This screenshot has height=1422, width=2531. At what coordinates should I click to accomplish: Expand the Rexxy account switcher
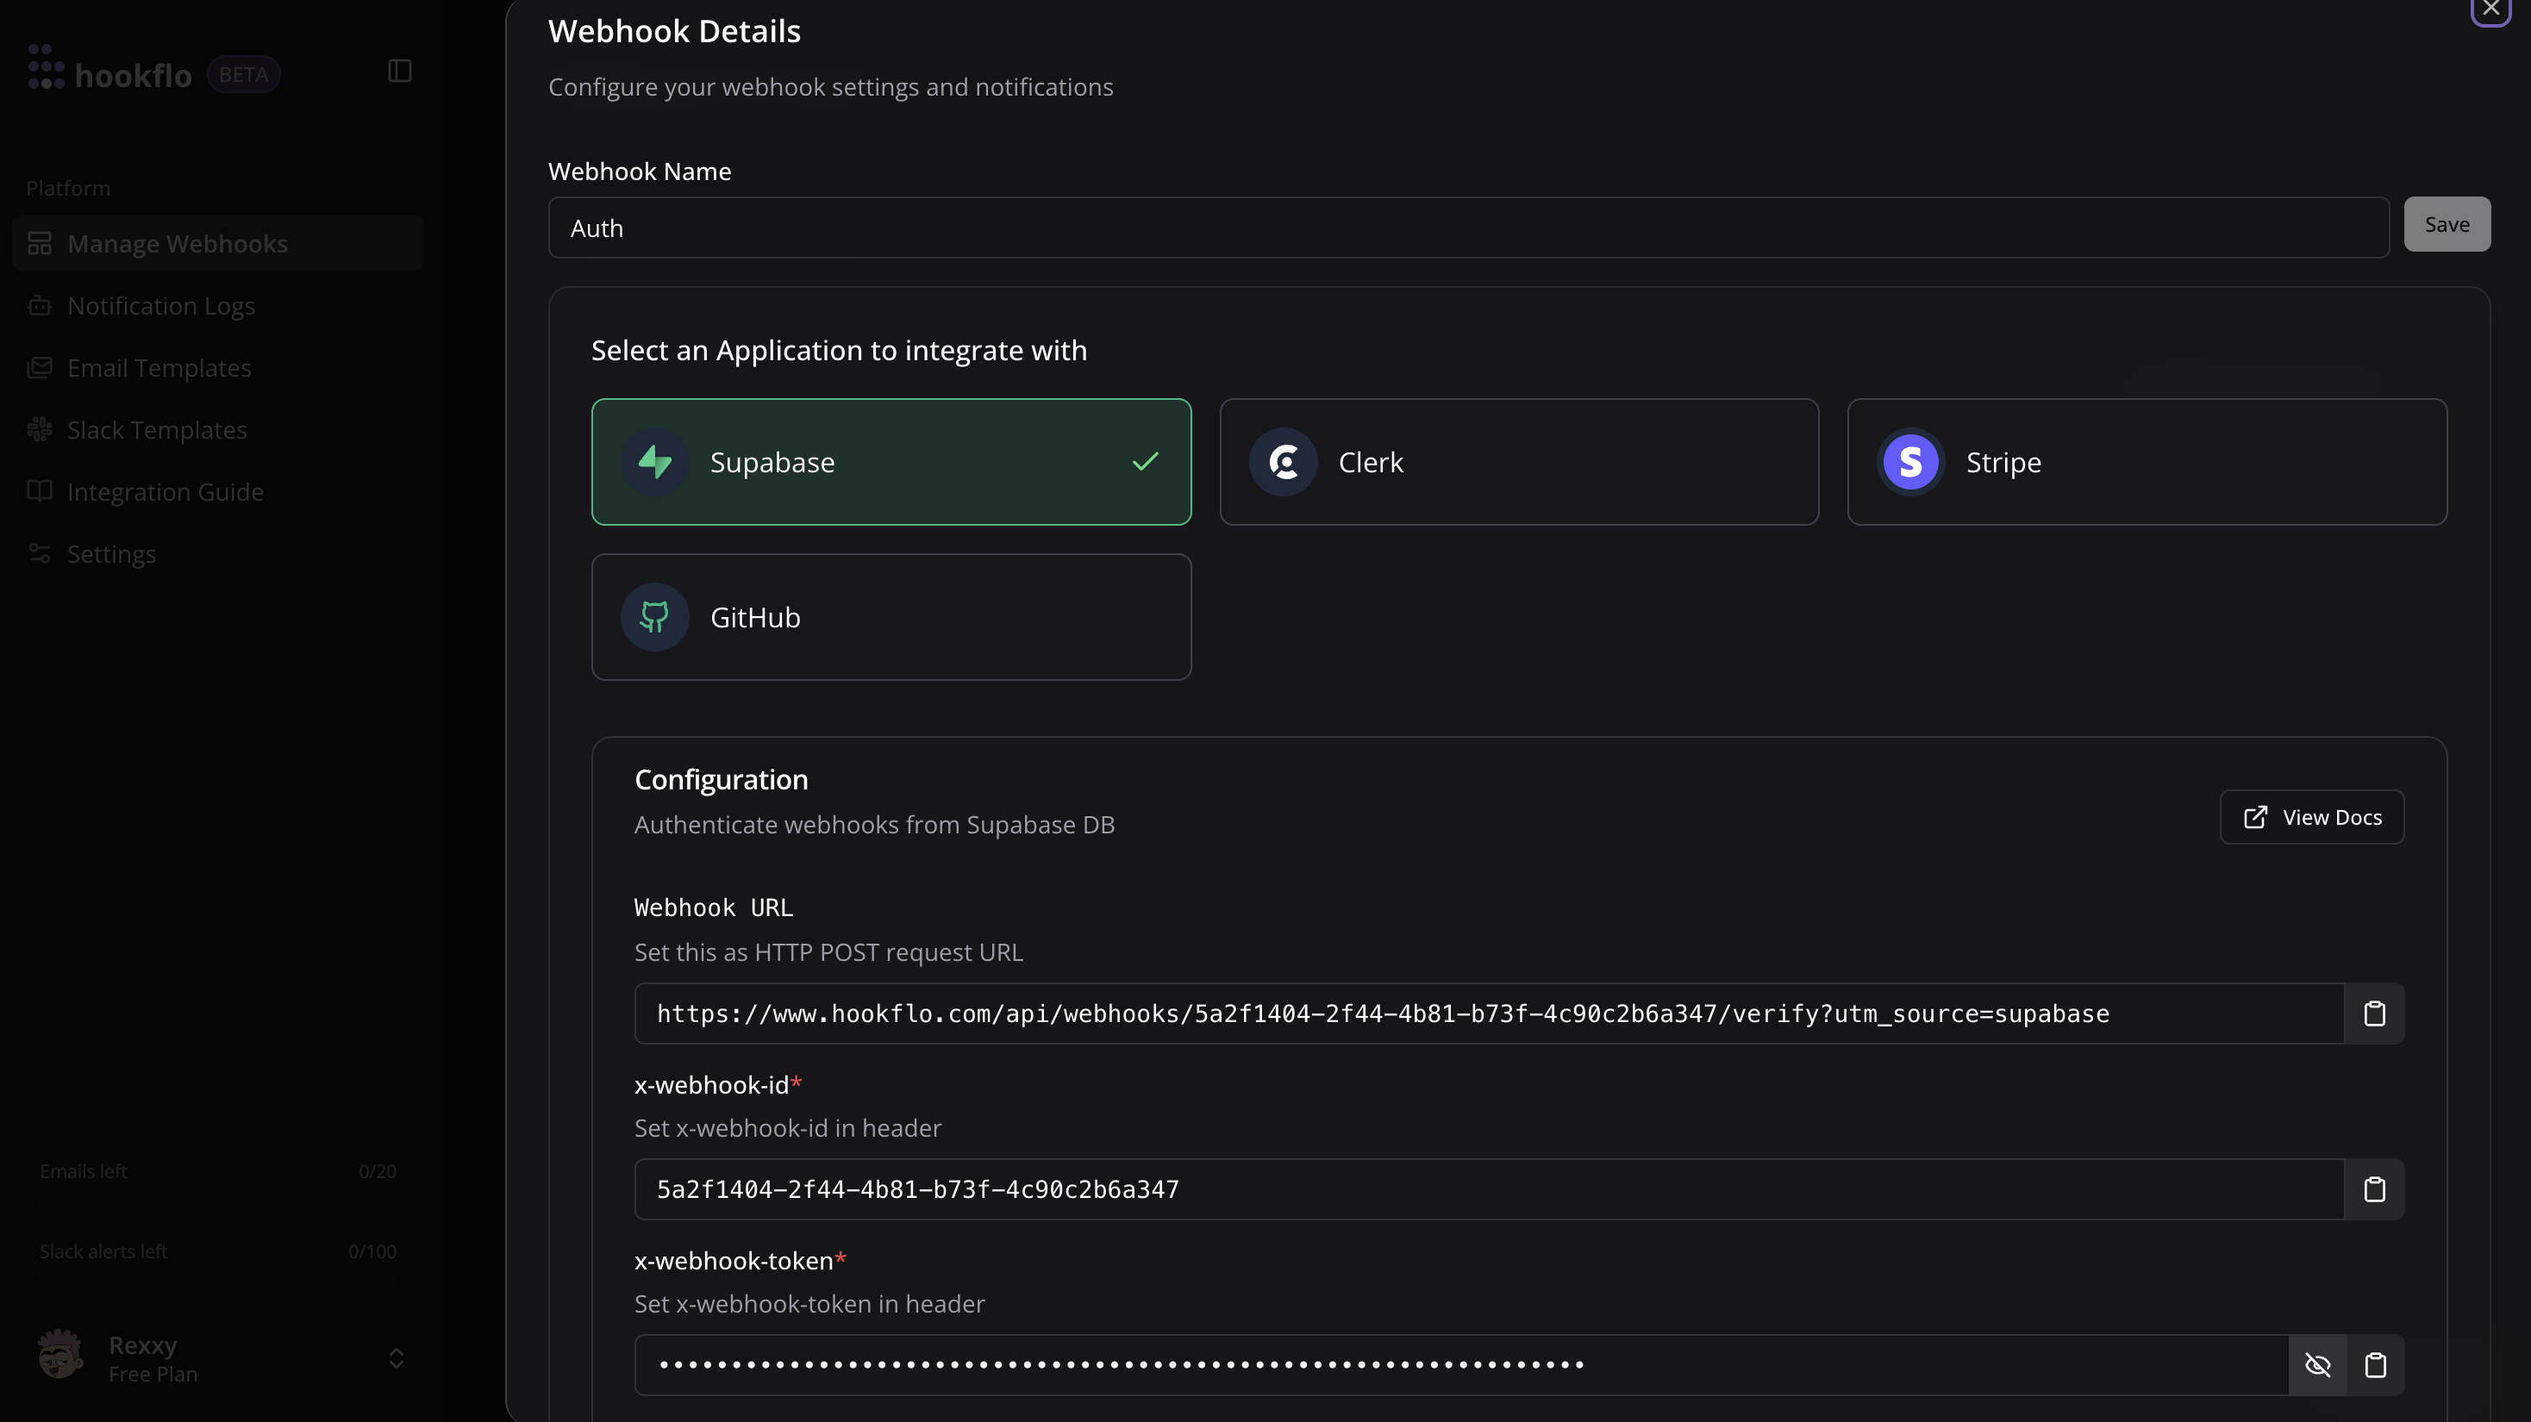396,1358
